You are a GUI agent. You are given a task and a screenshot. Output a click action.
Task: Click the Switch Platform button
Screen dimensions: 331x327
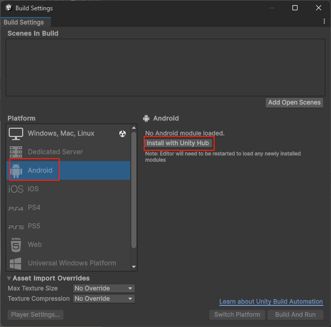pyautogui.click(x=237, y=315)
